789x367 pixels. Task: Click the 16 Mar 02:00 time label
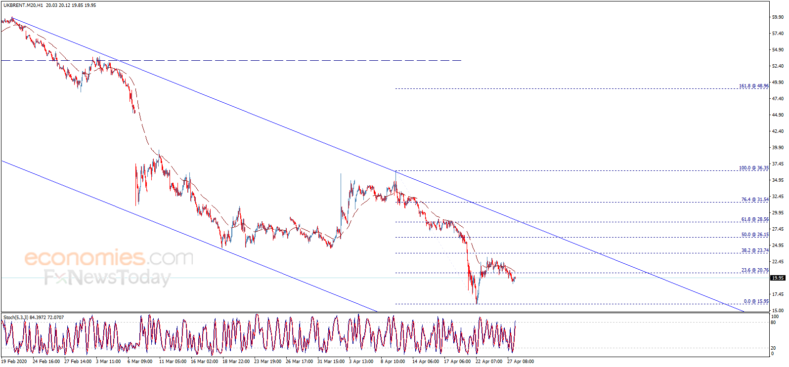pyautogui.click(x=204, y=362)
